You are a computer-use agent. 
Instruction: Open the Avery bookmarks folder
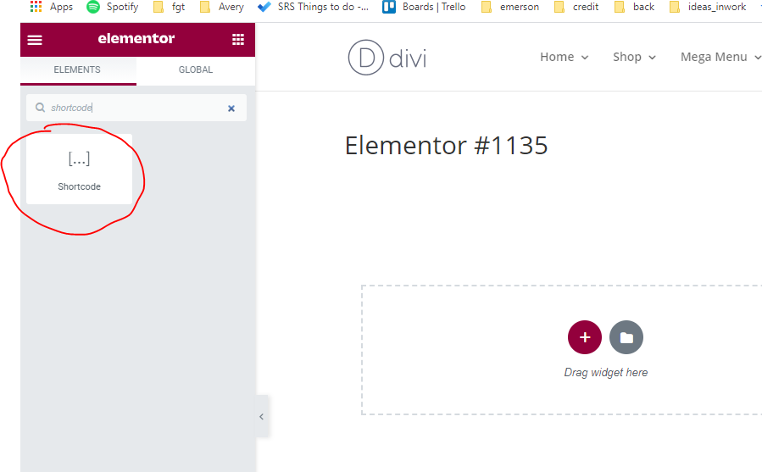point(222,7)
